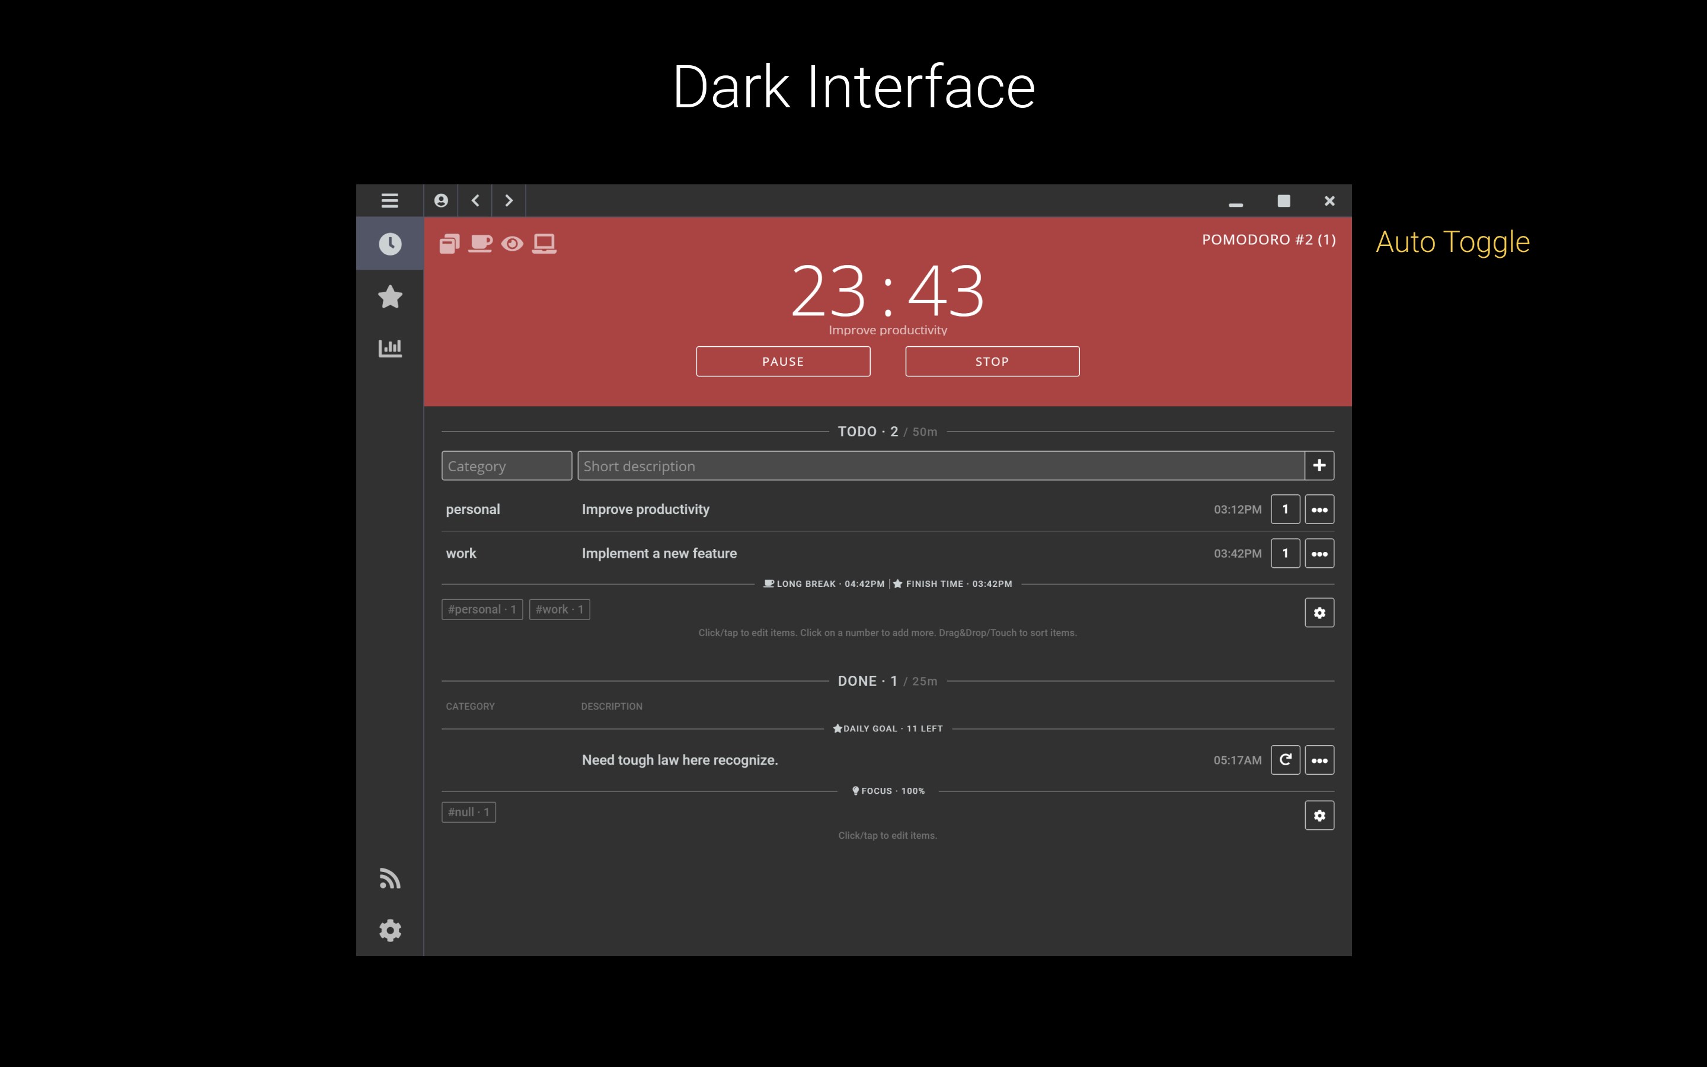The image size is (1707, 1067).
Task: Click the 03:42PM time on work row
Action: (1237, 553)
